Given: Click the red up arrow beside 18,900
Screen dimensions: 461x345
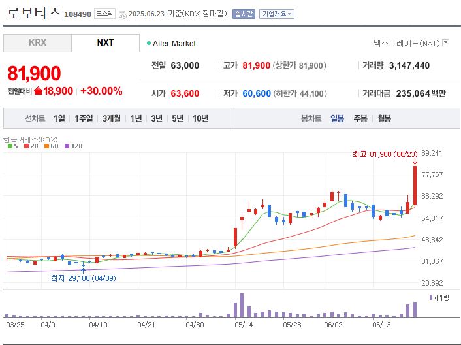Looking at the screenshot, I should pyautogui.click(x=39, y=91).
